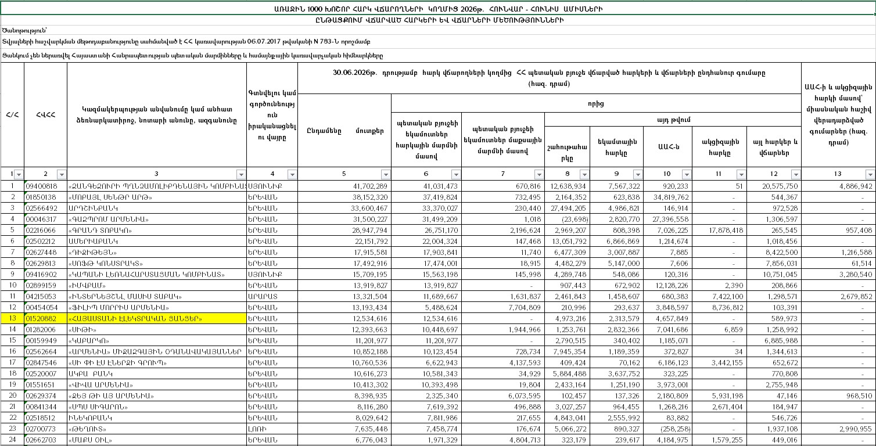Open filter dropdown for column 12
Screen dimensions: 876x446
pyautogui.click(x=796, y=174)
